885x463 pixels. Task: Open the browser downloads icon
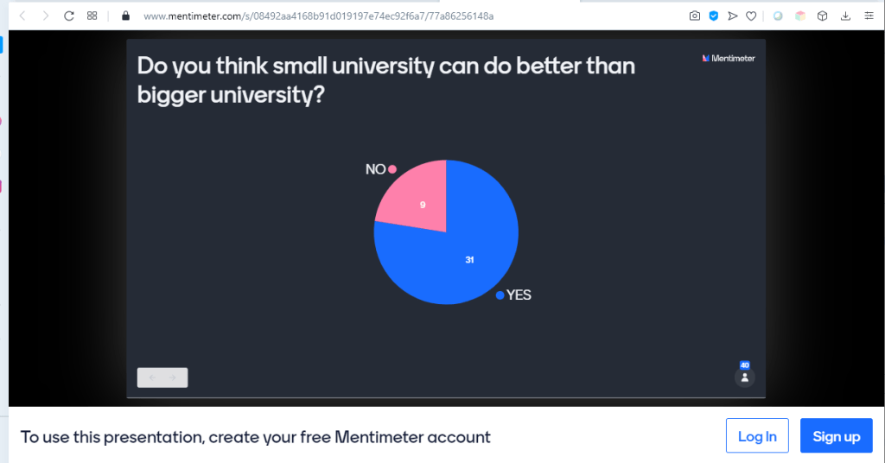[844, 16]
